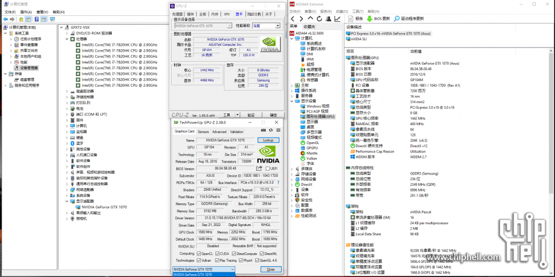Click GPU-Z BIOS export share icon
This screenshot has height=277, width=555.
coord(259,168)
